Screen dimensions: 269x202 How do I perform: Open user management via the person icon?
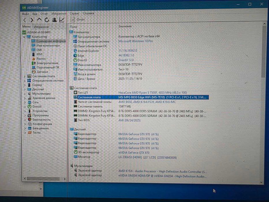click(54, 20)
